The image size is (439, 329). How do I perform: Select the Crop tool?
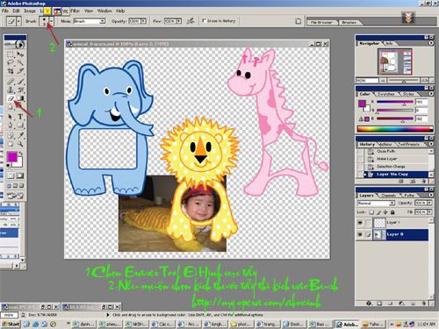pyautogui.click(x=11, y=71)
